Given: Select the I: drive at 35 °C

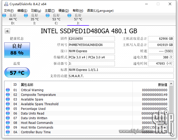Looking at the screenshot, I should coord(35,19).
